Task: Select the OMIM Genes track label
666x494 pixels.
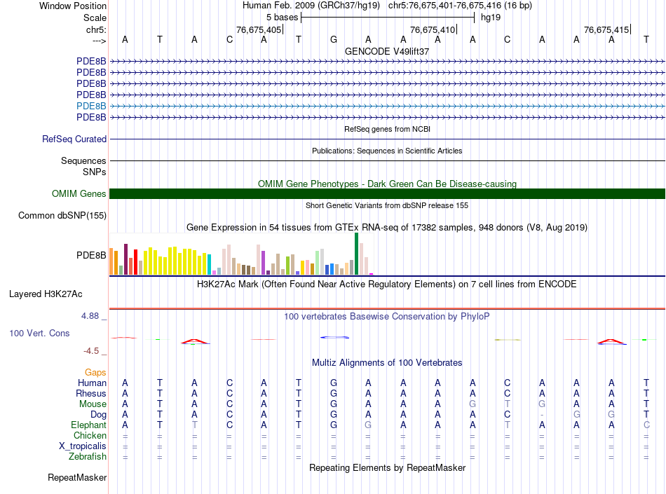Action: point(79,194)
